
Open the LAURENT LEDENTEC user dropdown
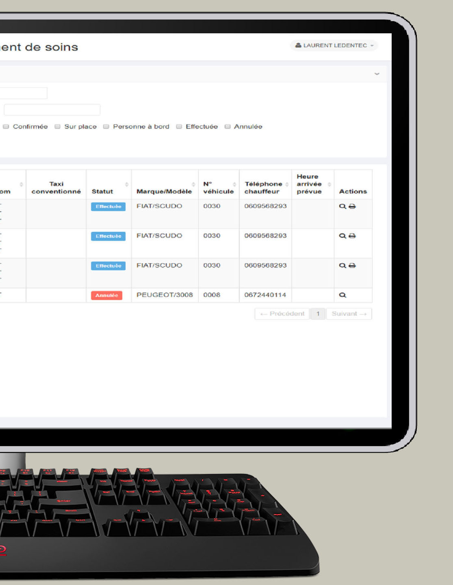point(334,45)
